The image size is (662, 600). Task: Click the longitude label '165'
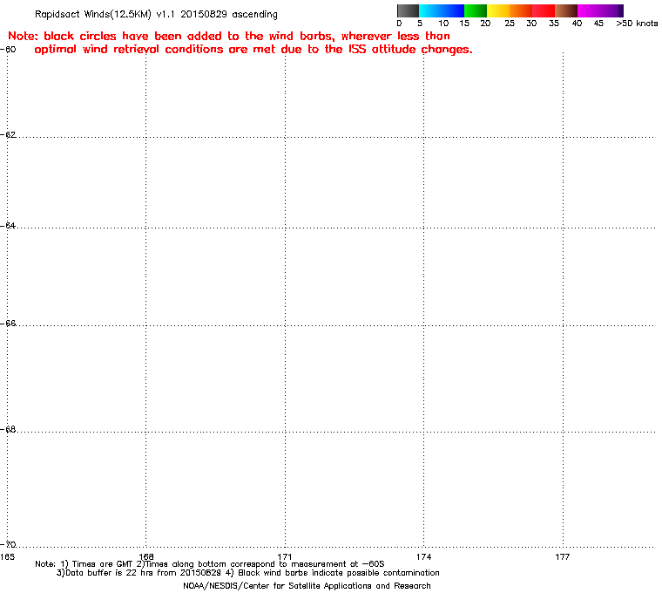point(7,556)
